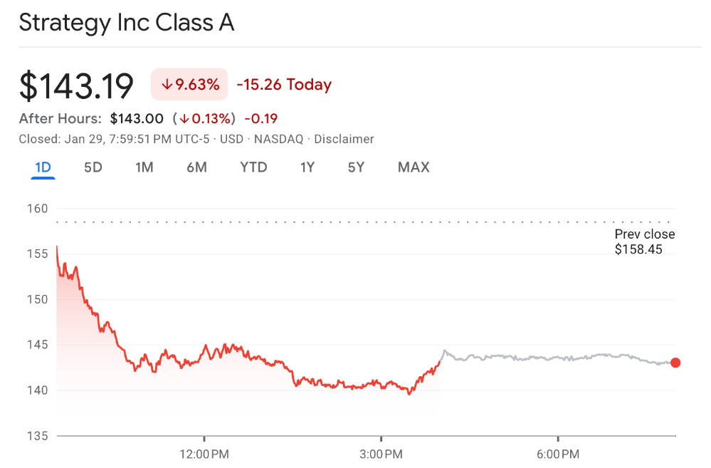The width and height of the screenshot is (711, 468).
Task: Select the YTD range tab
Action: click(x=253, y=167)
